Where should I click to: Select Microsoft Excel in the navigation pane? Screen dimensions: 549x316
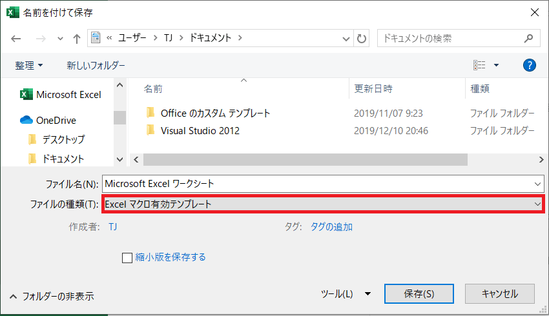tap(68, 94)
